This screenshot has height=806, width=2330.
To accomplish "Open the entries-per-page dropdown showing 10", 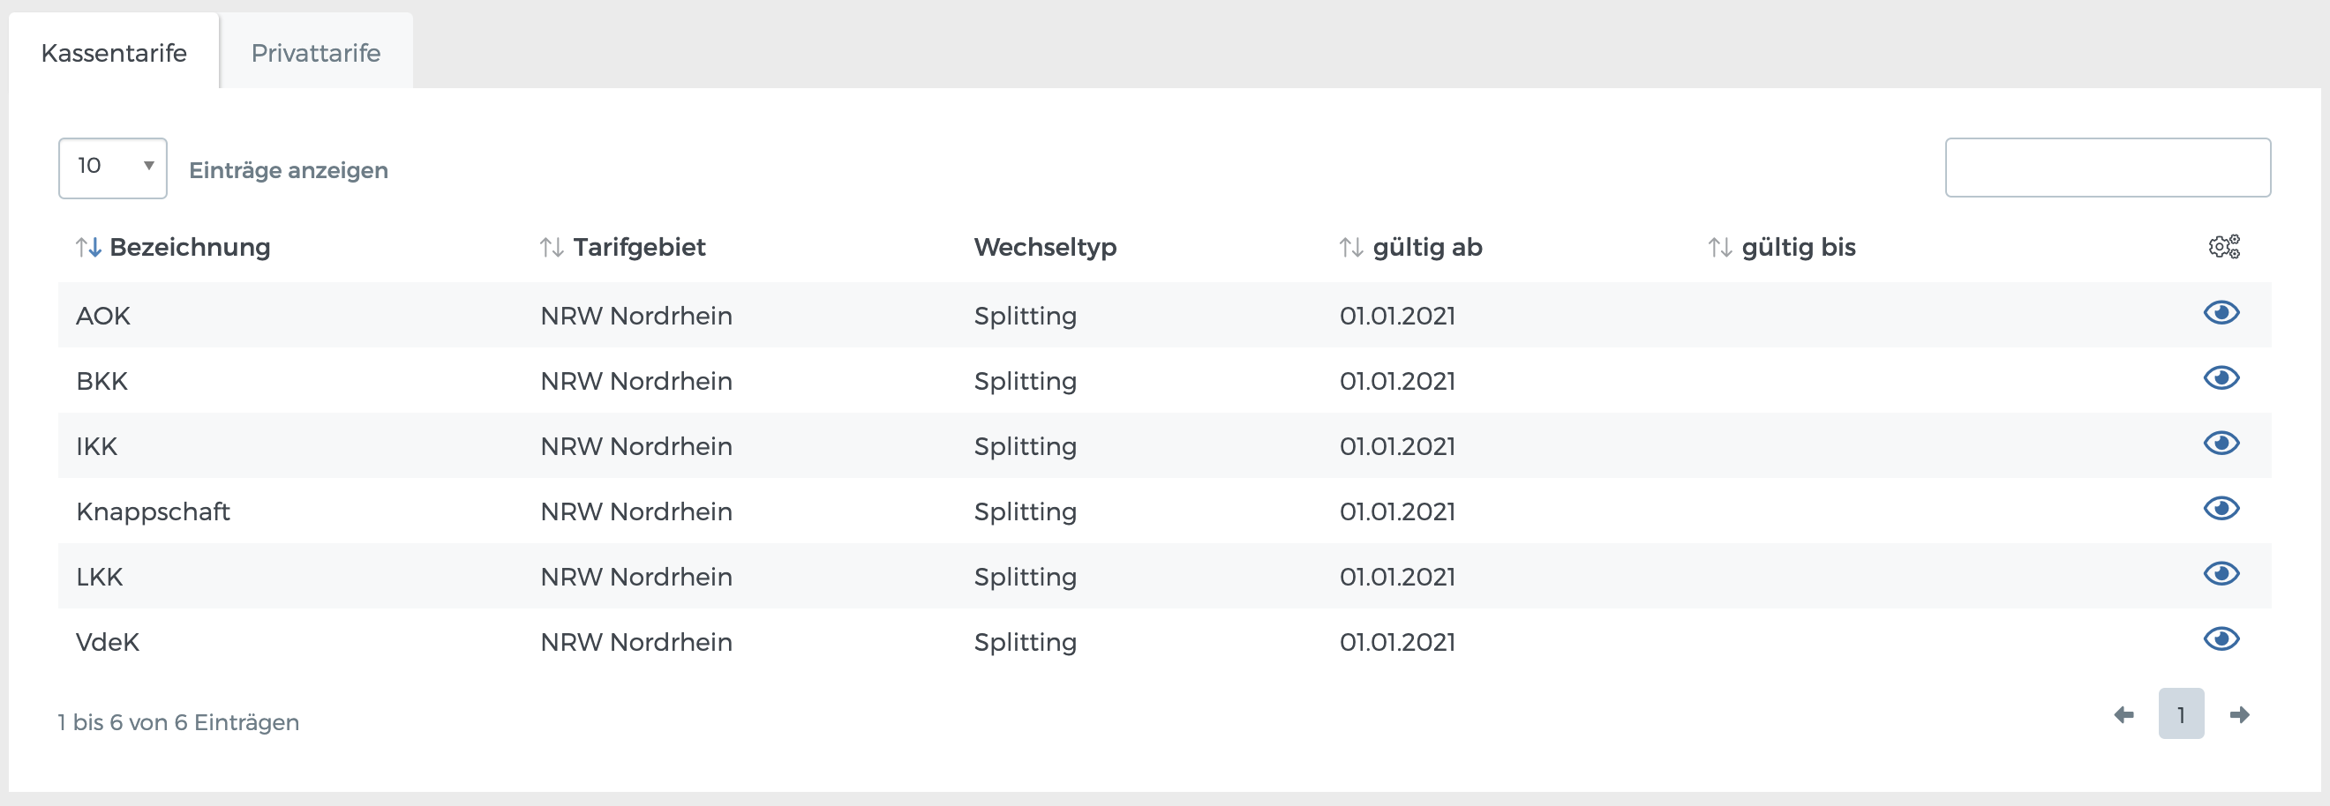I will pos(112,168).
